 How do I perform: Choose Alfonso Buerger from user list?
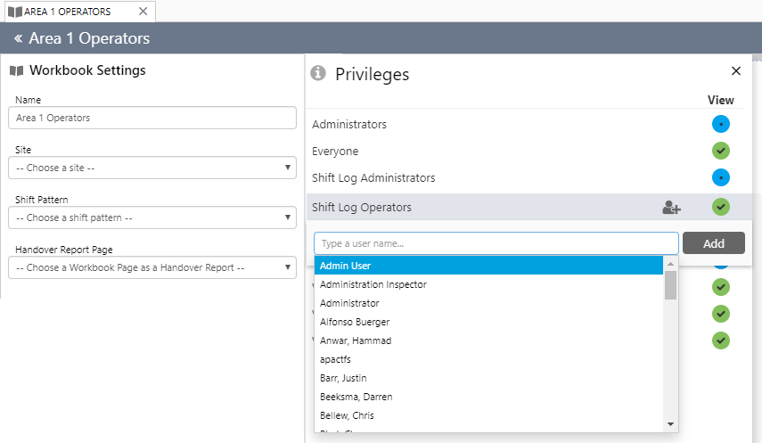(355, 322)
